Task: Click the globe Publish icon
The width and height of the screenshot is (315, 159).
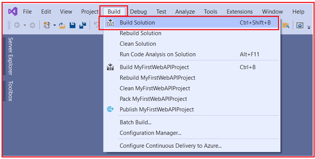Action: (110, 110)
